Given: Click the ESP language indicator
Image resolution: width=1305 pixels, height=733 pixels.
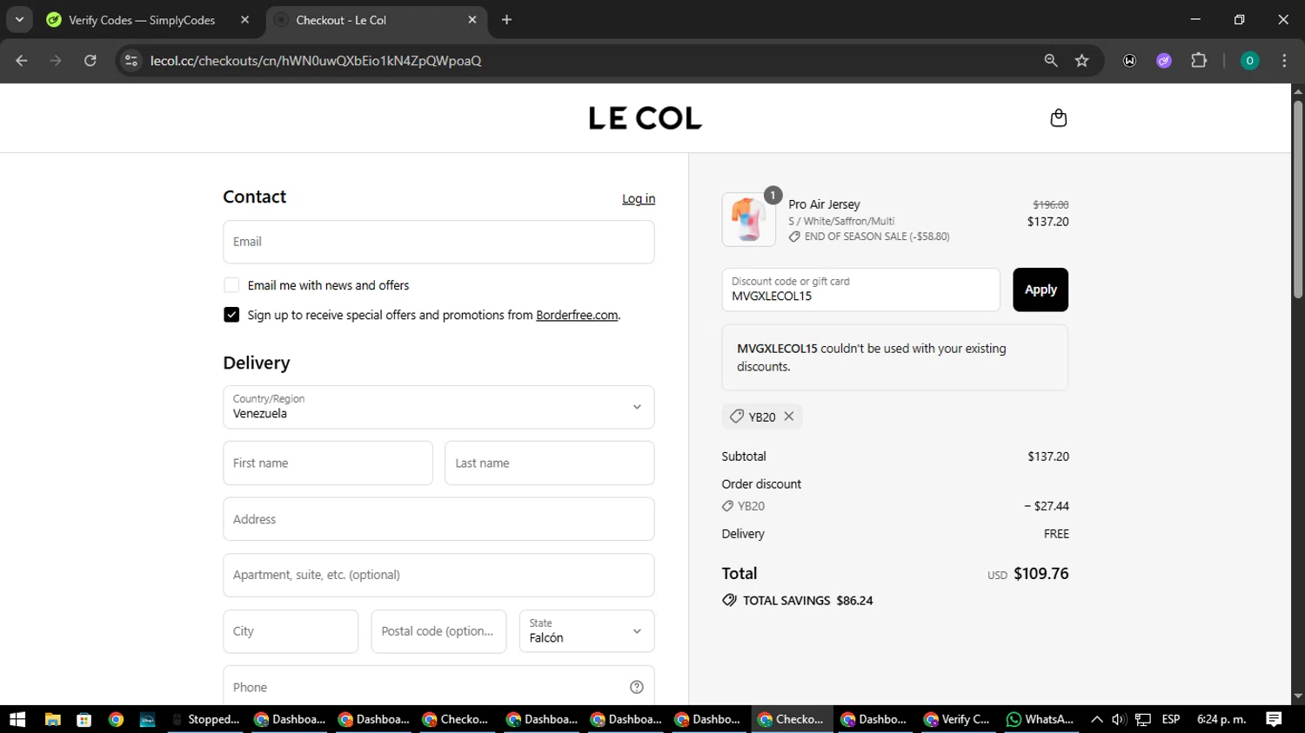Looking at the screenshot, I should tap(1171, 719).
